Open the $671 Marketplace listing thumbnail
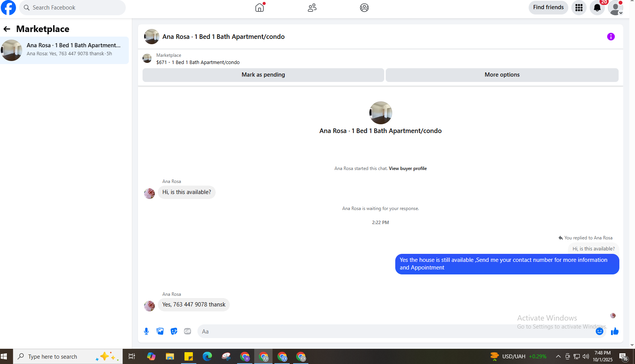 tap(147, 58)
